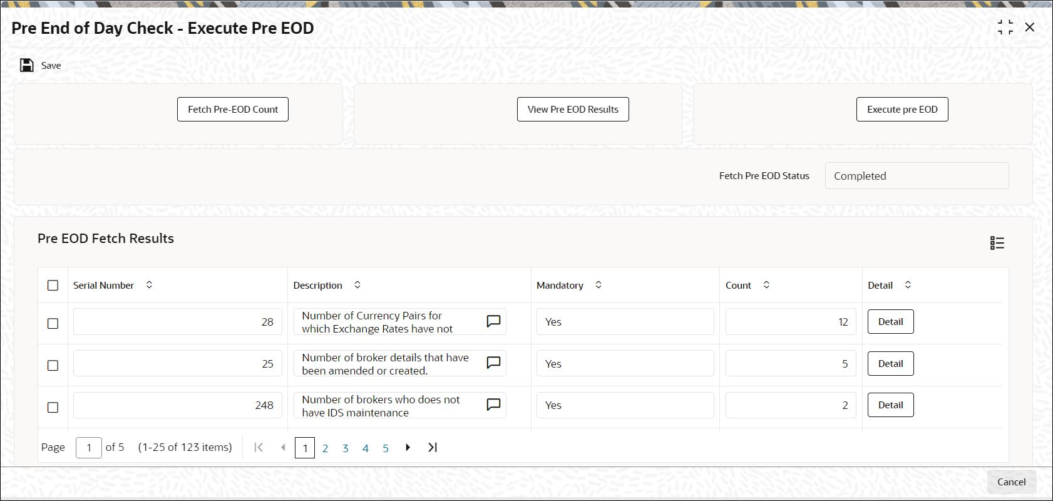Click the Fetch Pre-EOD Count button
This screenshot has height=501, width=1053.
[x=233, y=109]
